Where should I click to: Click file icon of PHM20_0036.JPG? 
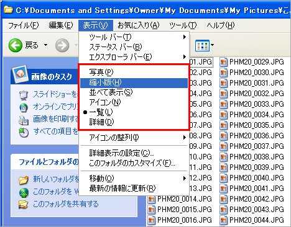coord(223,136)
